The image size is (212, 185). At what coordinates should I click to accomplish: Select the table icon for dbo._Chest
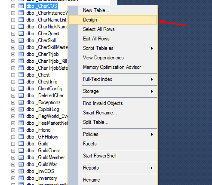tap(21, 75)
